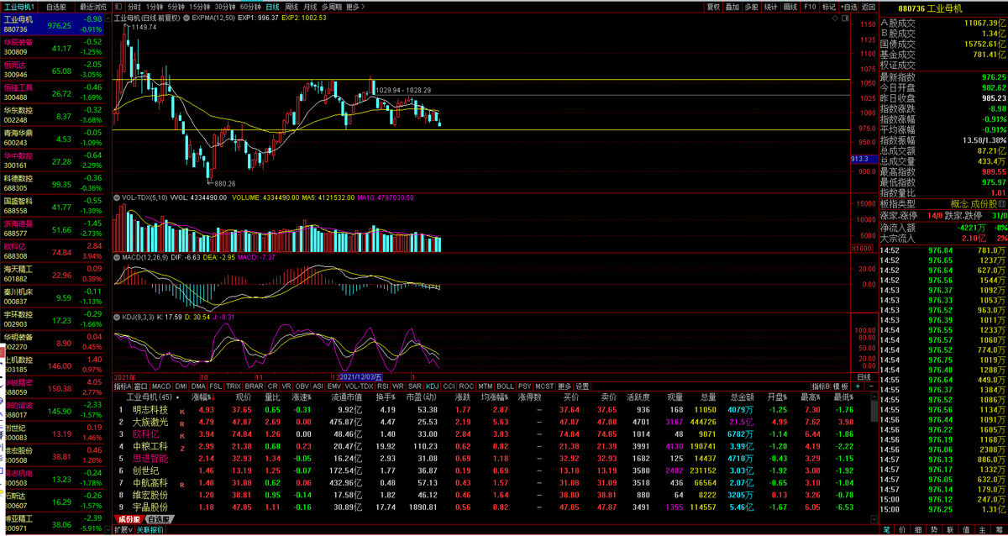Open the 模板 template menu
Screen dimensions: 1008x536
click(841, 386)
